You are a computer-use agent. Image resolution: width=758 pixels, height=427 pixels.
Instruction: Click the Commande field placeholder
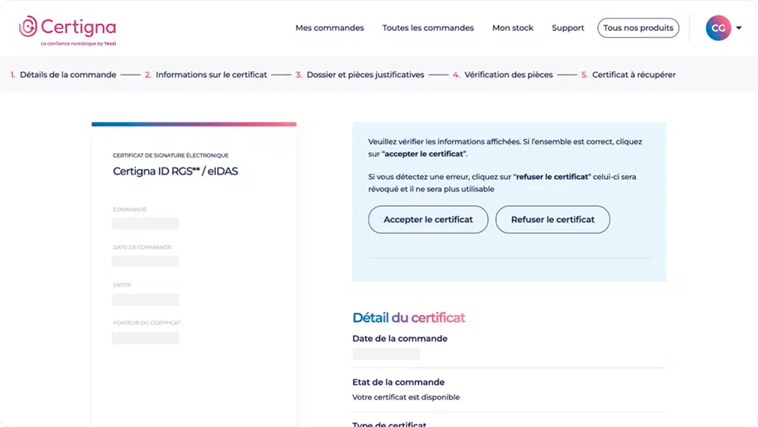(146, 223)
